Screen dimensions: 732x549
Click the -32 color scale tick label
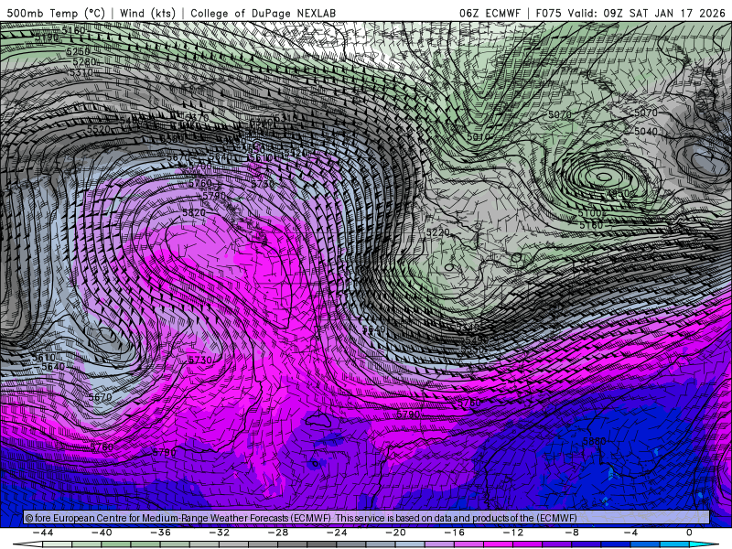pos(219,533)
